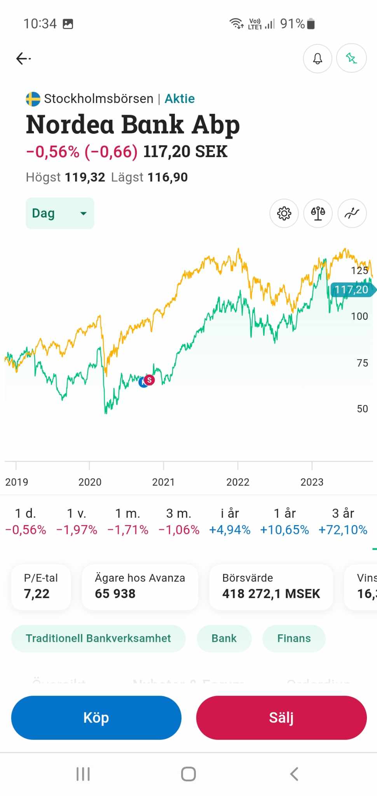Tap the red S marker on chart
377x796 pixels.
coord(149,380)
